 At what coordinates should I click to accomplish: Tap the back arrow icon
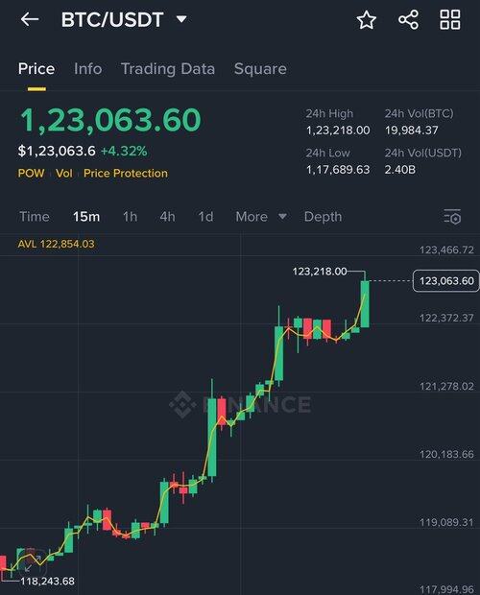30,19
